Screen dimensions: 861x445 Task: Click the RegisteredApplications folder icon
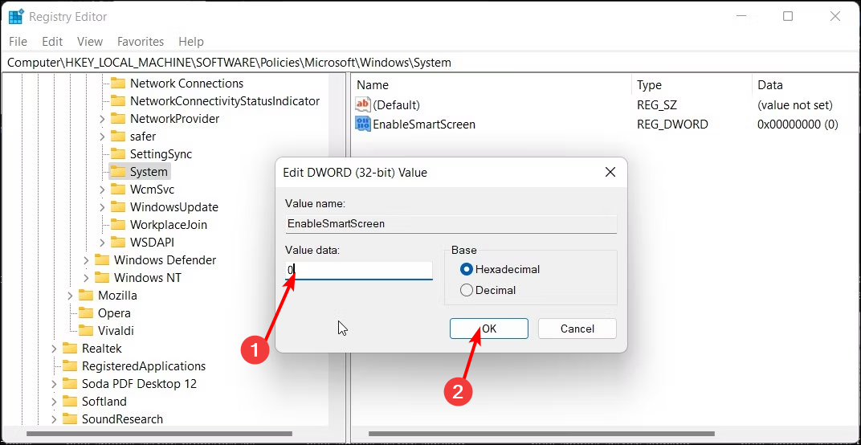(70, 366)
